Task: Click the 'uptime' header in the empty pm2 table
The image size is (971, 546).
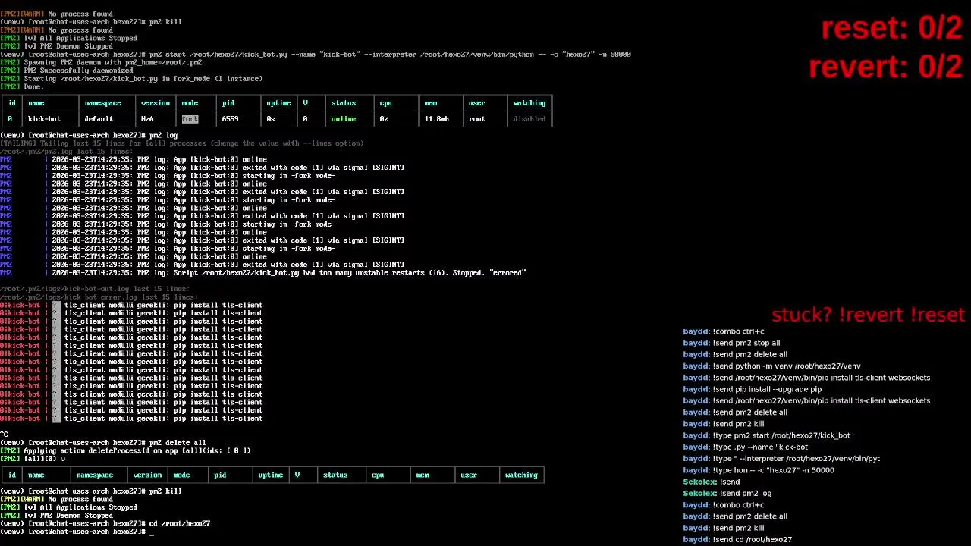Action: click(x=270, y=475)
